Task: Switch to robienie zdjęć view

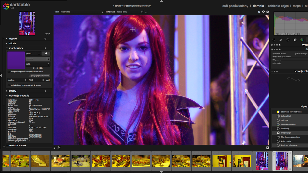Action: click(278, 6)
